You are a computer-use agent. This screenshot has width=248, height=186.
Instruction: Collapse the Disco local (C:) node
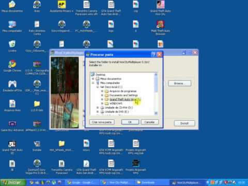pyautogui.click(x=98, y=87)
